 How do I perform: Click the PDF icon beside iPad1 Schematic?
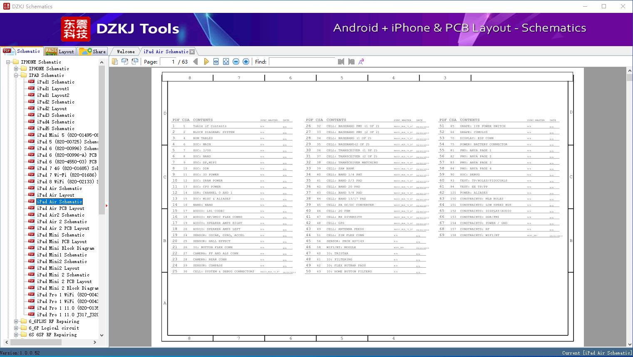coord(31,82)
